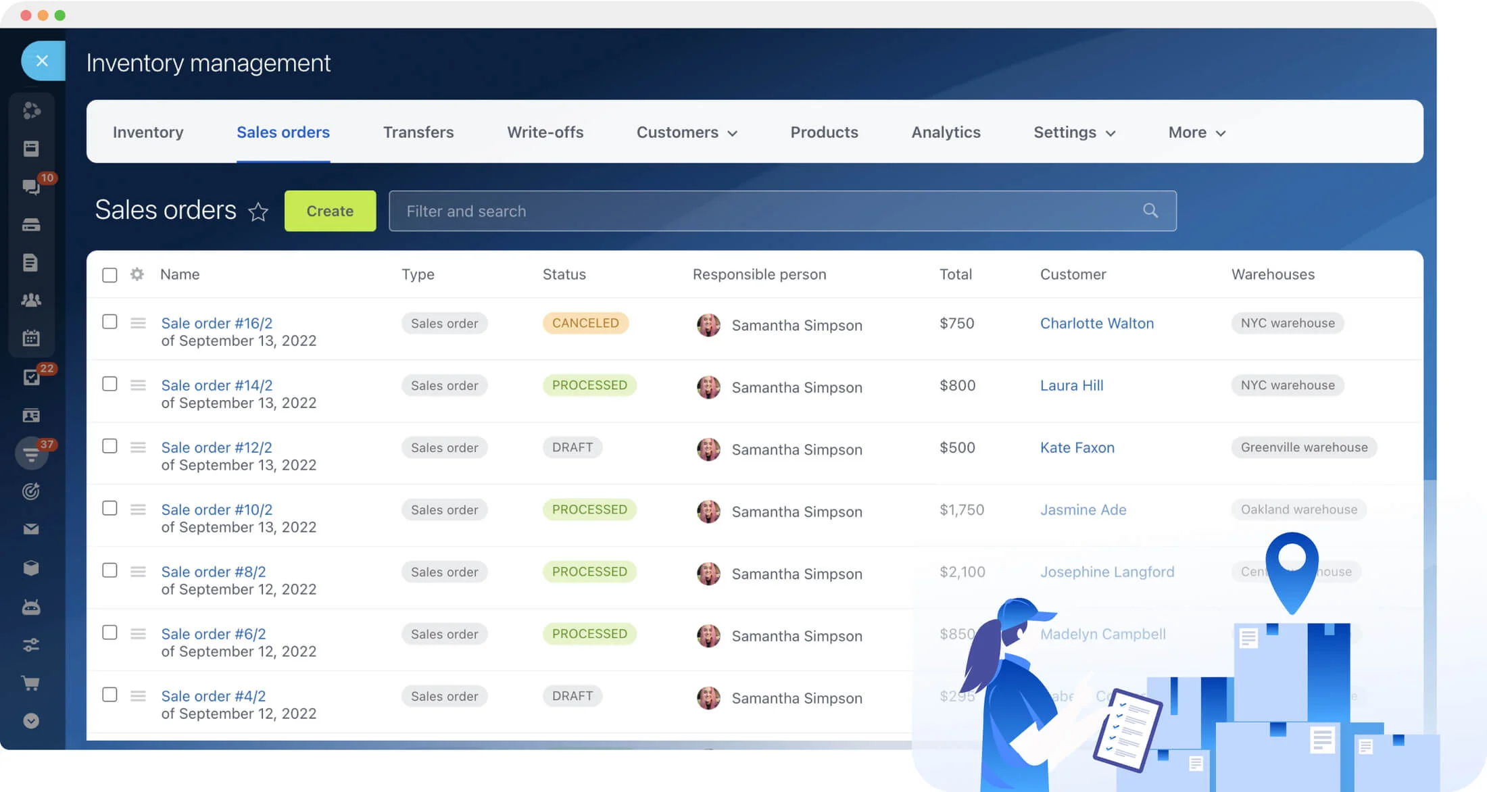Click the star icon beside Sales orders
Screen dimensions: 1487x792
[258, 212]
